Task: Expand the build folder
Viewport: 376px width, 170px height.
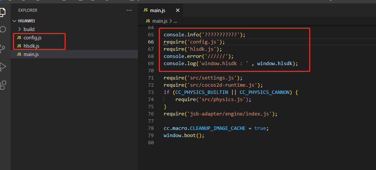Action: coord(74,29)
